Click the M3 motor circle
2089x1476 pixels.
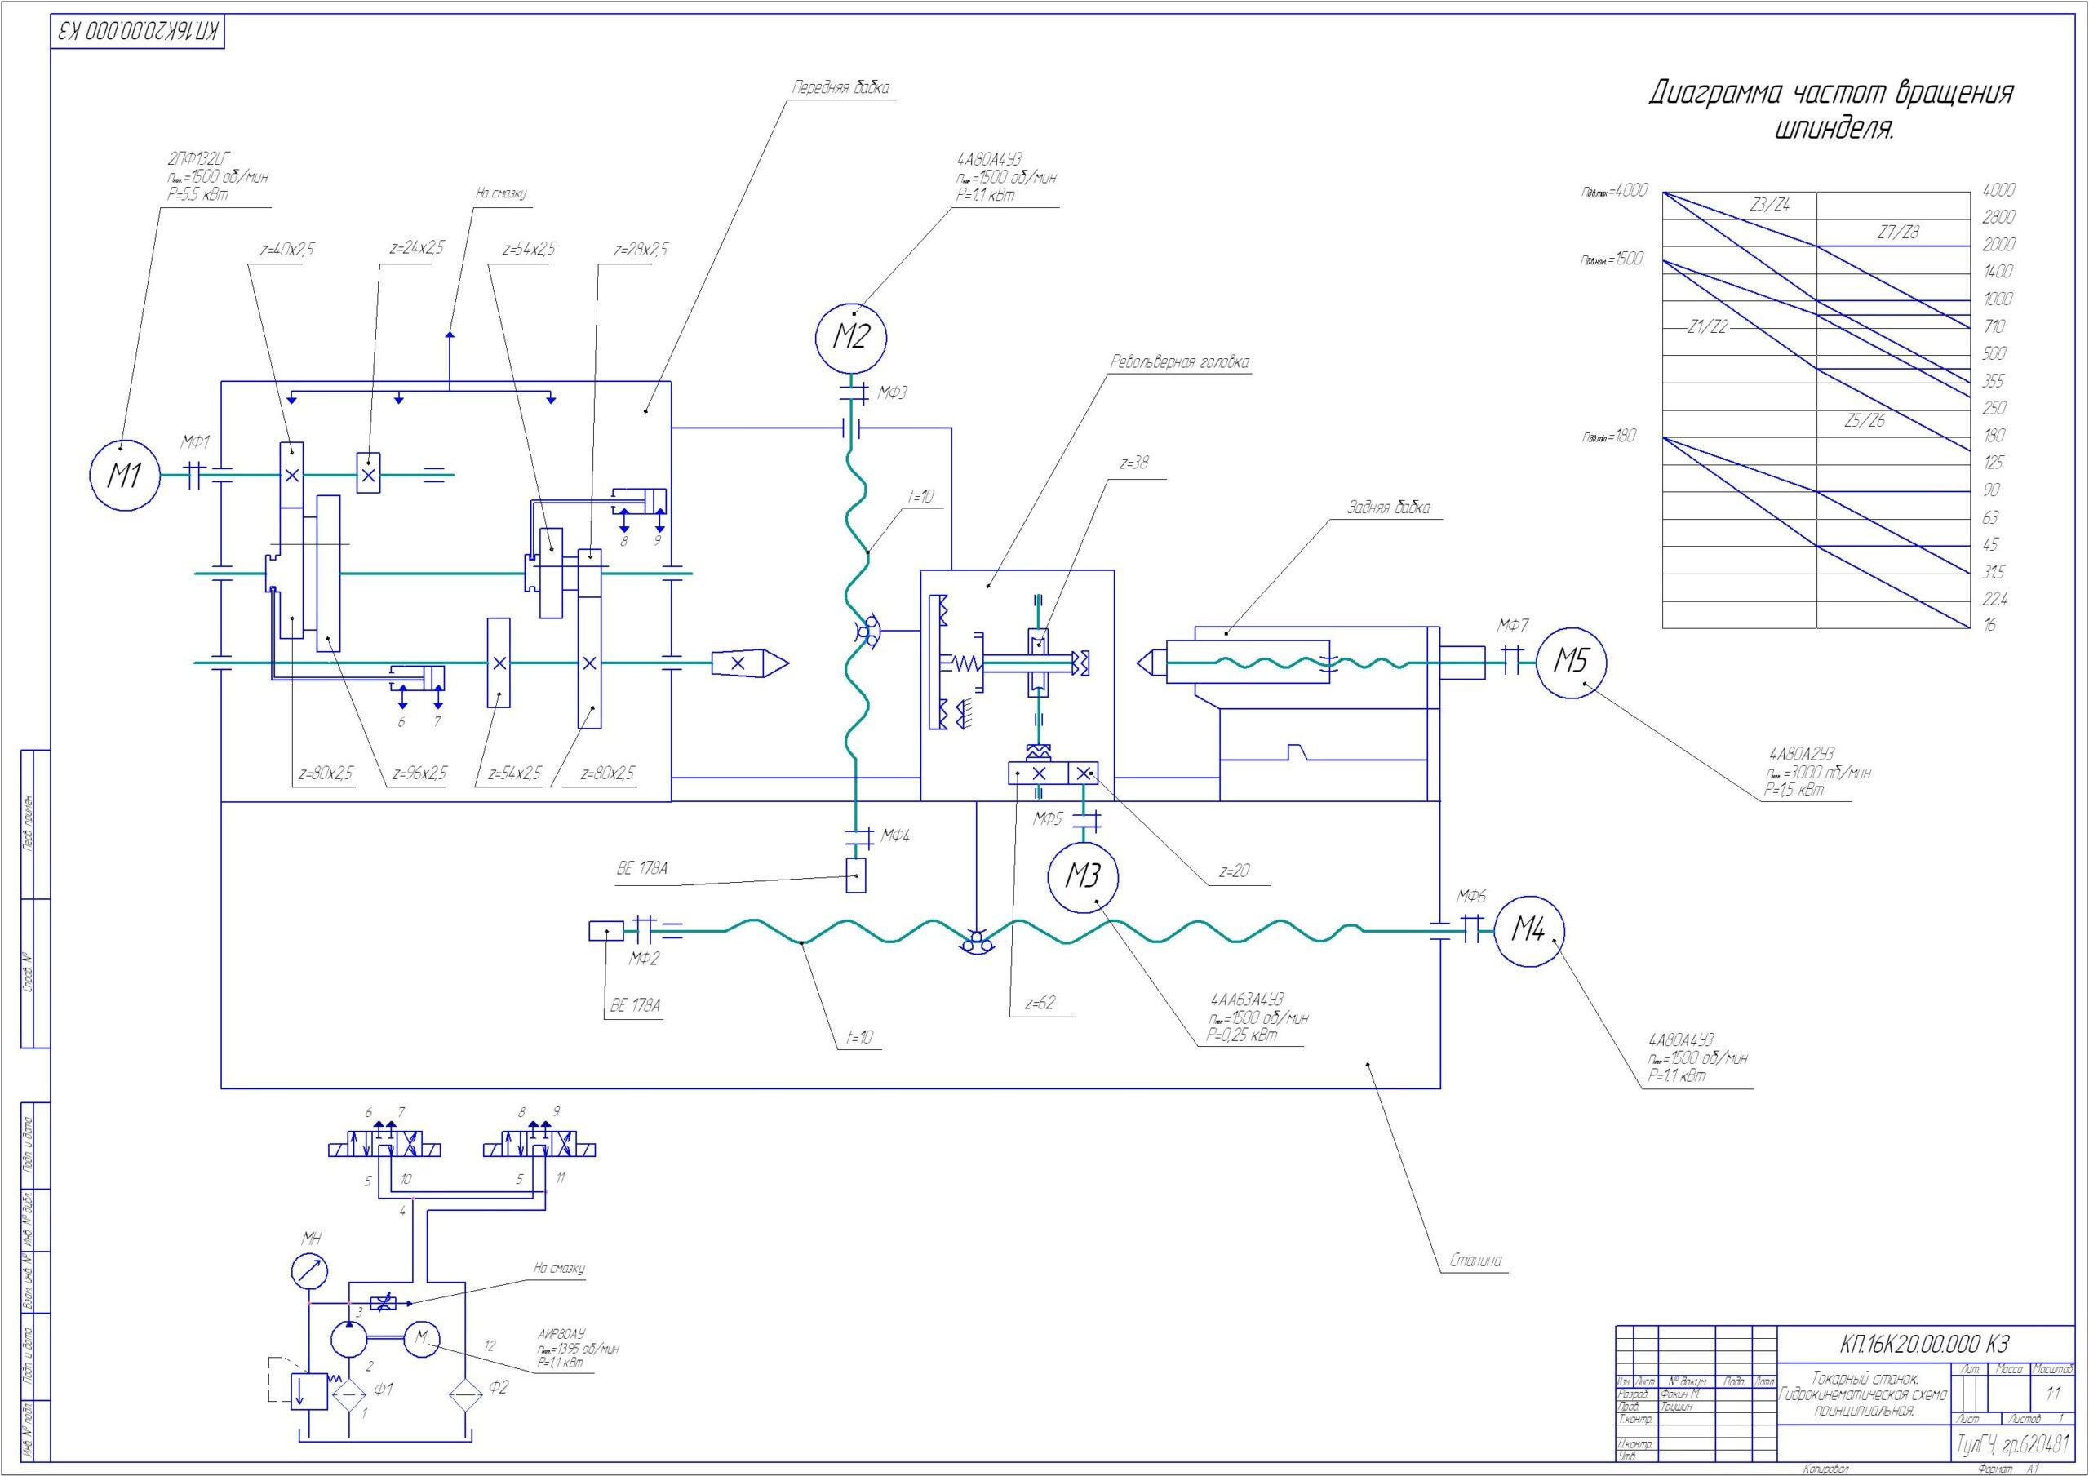(x=1083, y=875)
